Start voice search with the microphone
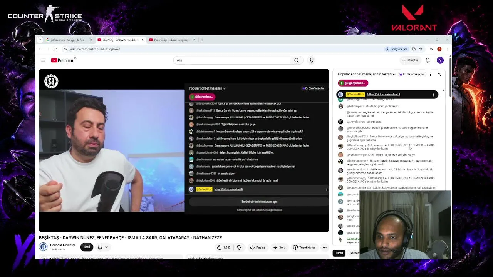493x277 pixels. 311,60
